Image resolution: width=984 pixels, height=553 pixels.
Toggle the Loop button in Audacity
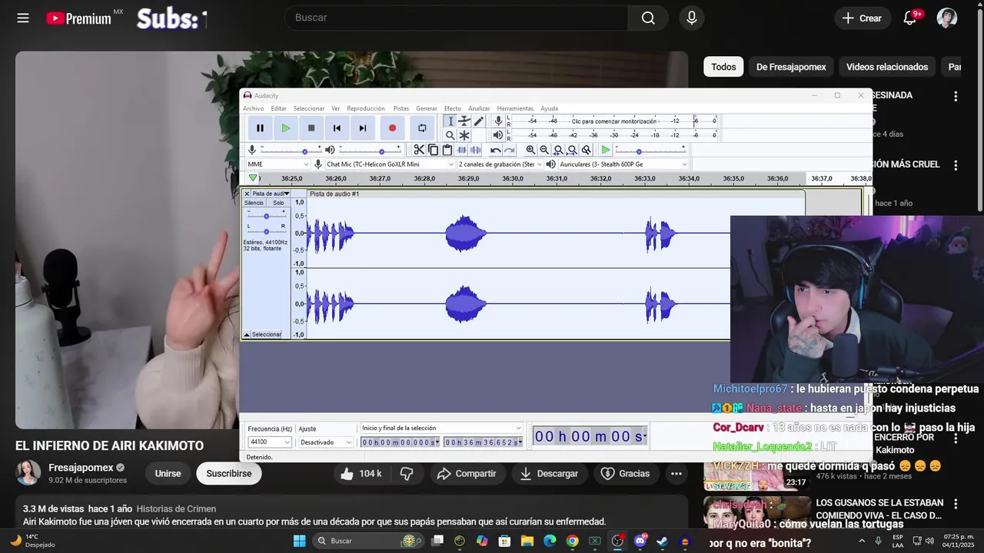[422, 128]
